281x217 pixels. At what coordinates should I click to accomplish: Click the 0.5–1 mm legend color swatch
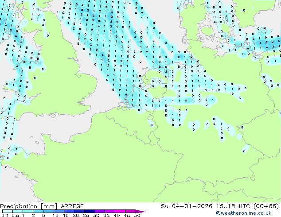click(x=18, y=211)
